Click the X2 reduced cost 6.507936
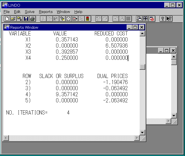 pyautogui.click(x=117, y=46)
